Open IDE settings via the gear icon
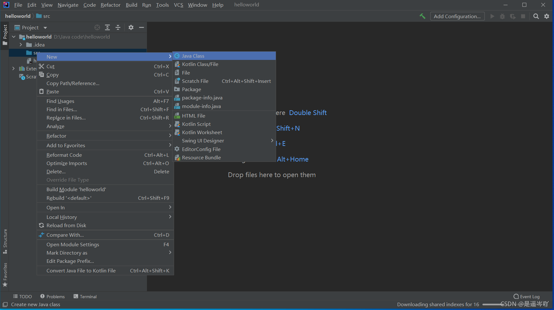 point(547,16)
